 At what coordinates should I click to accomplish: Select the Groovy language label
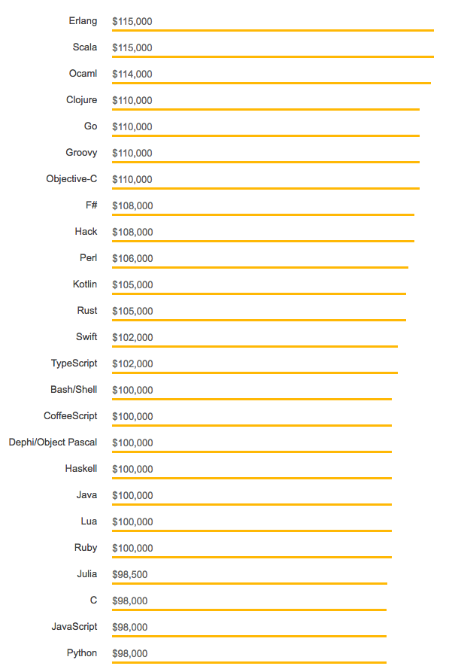click(x=81, y=153)
